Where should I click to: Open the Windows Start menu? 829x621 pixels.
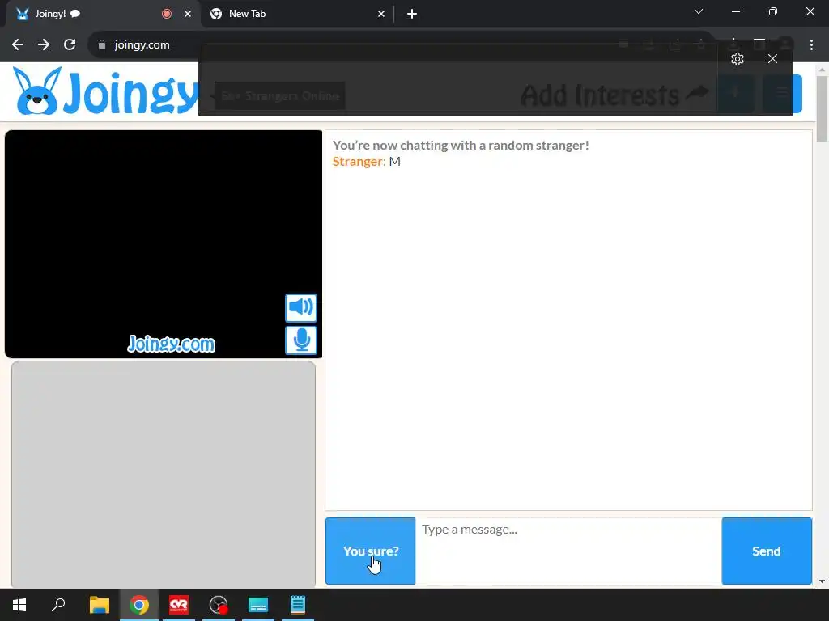(19, 605)
